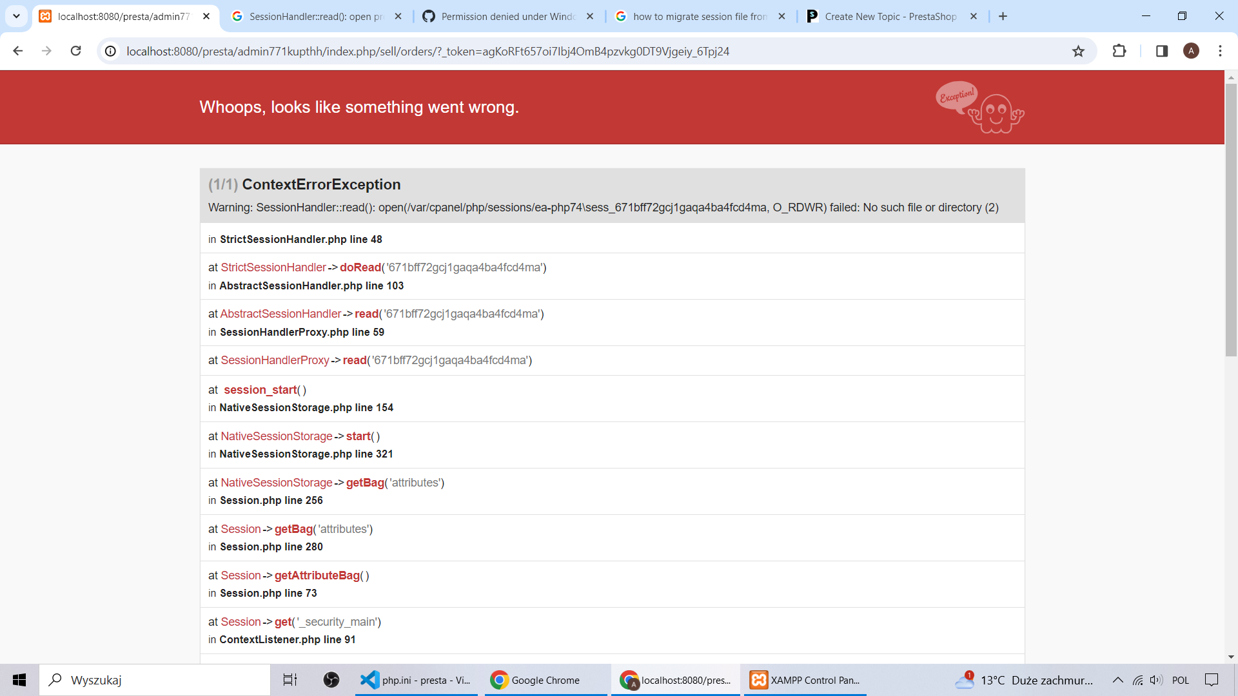The height and width of the screenshot is (696, 1238).
Task: Click the StrictSessionHandler class link
Action: click(273, 267)
